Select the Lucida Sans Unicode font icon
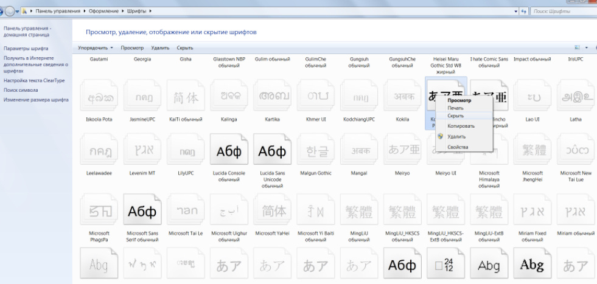This screenshot has width=597, height=284. 272,149
